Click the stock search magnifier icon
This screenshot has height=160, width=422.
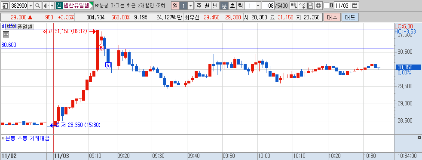click(x=38, y=6)
